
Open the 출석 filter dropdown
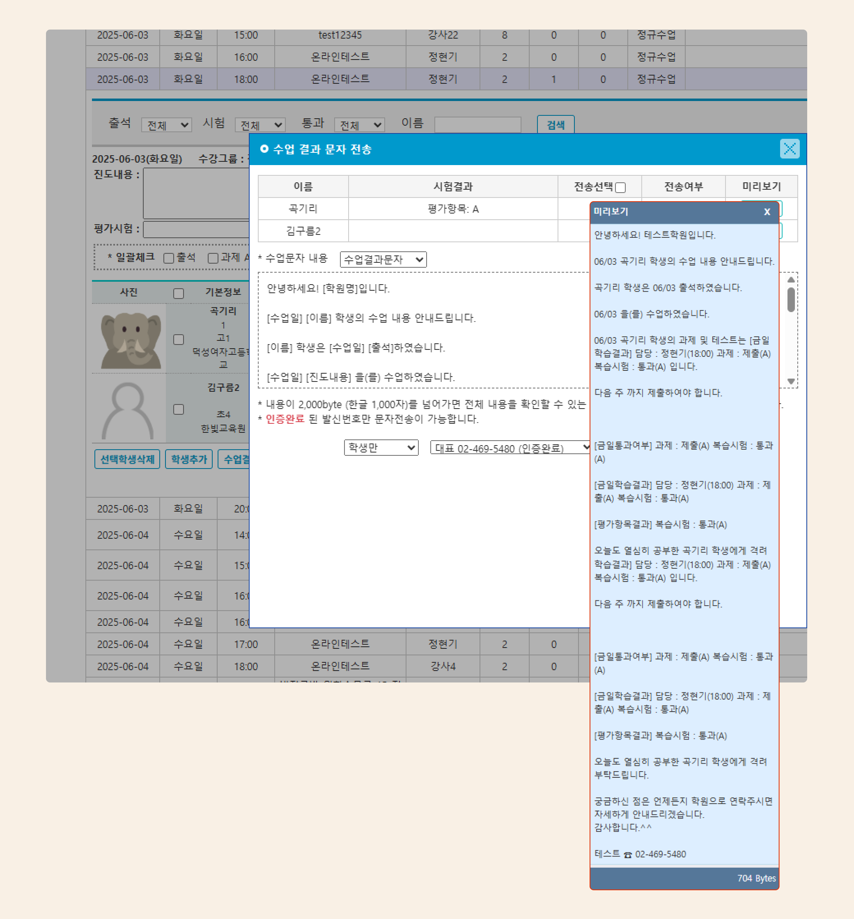tap(166, 125)
